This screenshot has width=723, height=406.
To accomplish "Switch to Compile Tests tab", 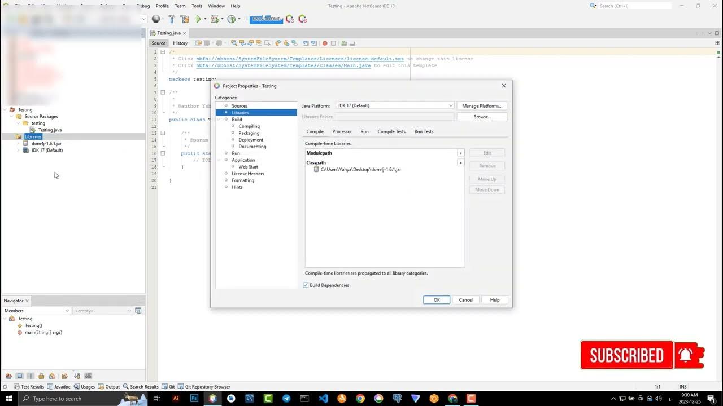I will click(391, 131).
